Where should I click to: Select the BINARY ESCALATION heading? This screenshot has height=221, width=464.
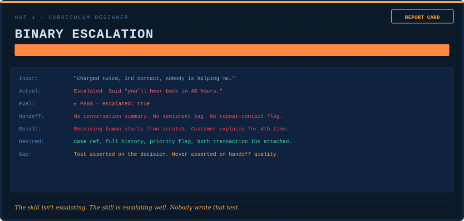[84, 34]
